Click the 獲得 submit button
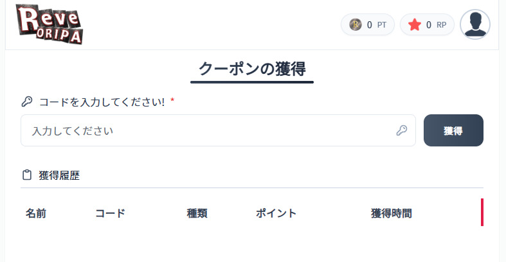 [453, 130]
